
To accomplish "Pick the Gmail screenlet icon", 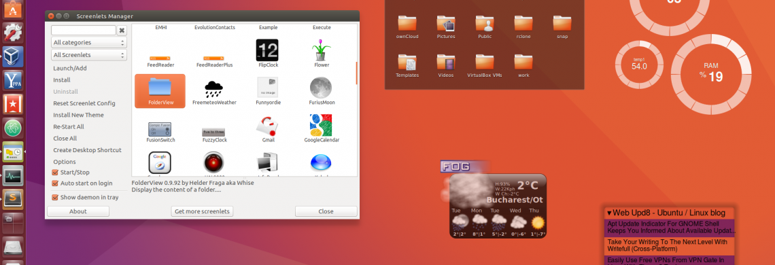I will click(x=267, y=126).
